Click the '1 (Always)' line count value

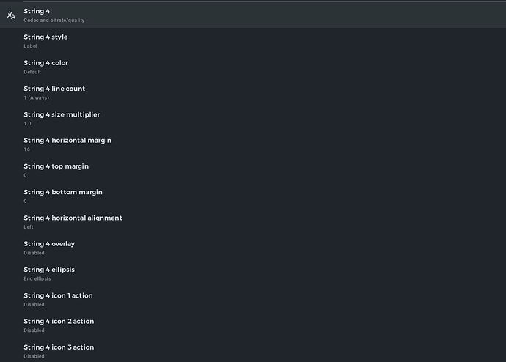pyautogui.click(x=36, y=97)
